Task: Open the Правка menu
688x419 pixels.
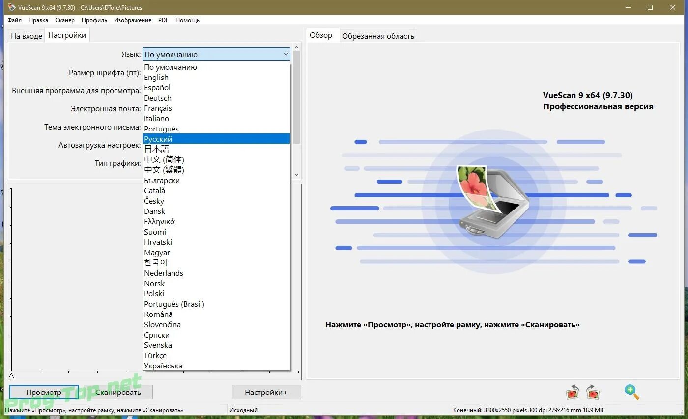Action: click(x=38, y=20)
